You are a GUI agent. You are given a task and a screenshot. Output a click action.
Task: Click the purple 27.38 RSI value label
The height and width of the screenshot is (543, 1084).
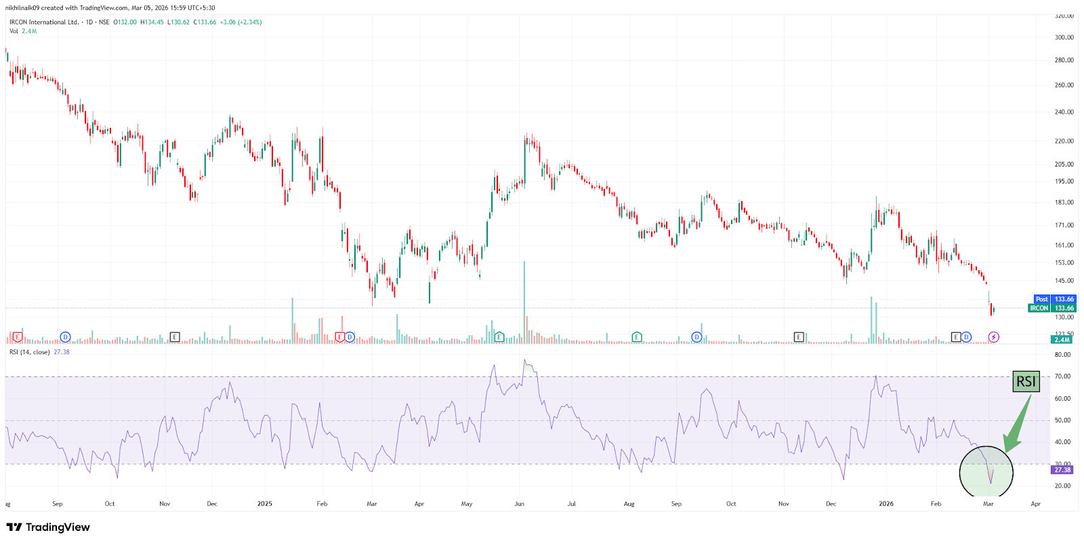coord(1062,470)
